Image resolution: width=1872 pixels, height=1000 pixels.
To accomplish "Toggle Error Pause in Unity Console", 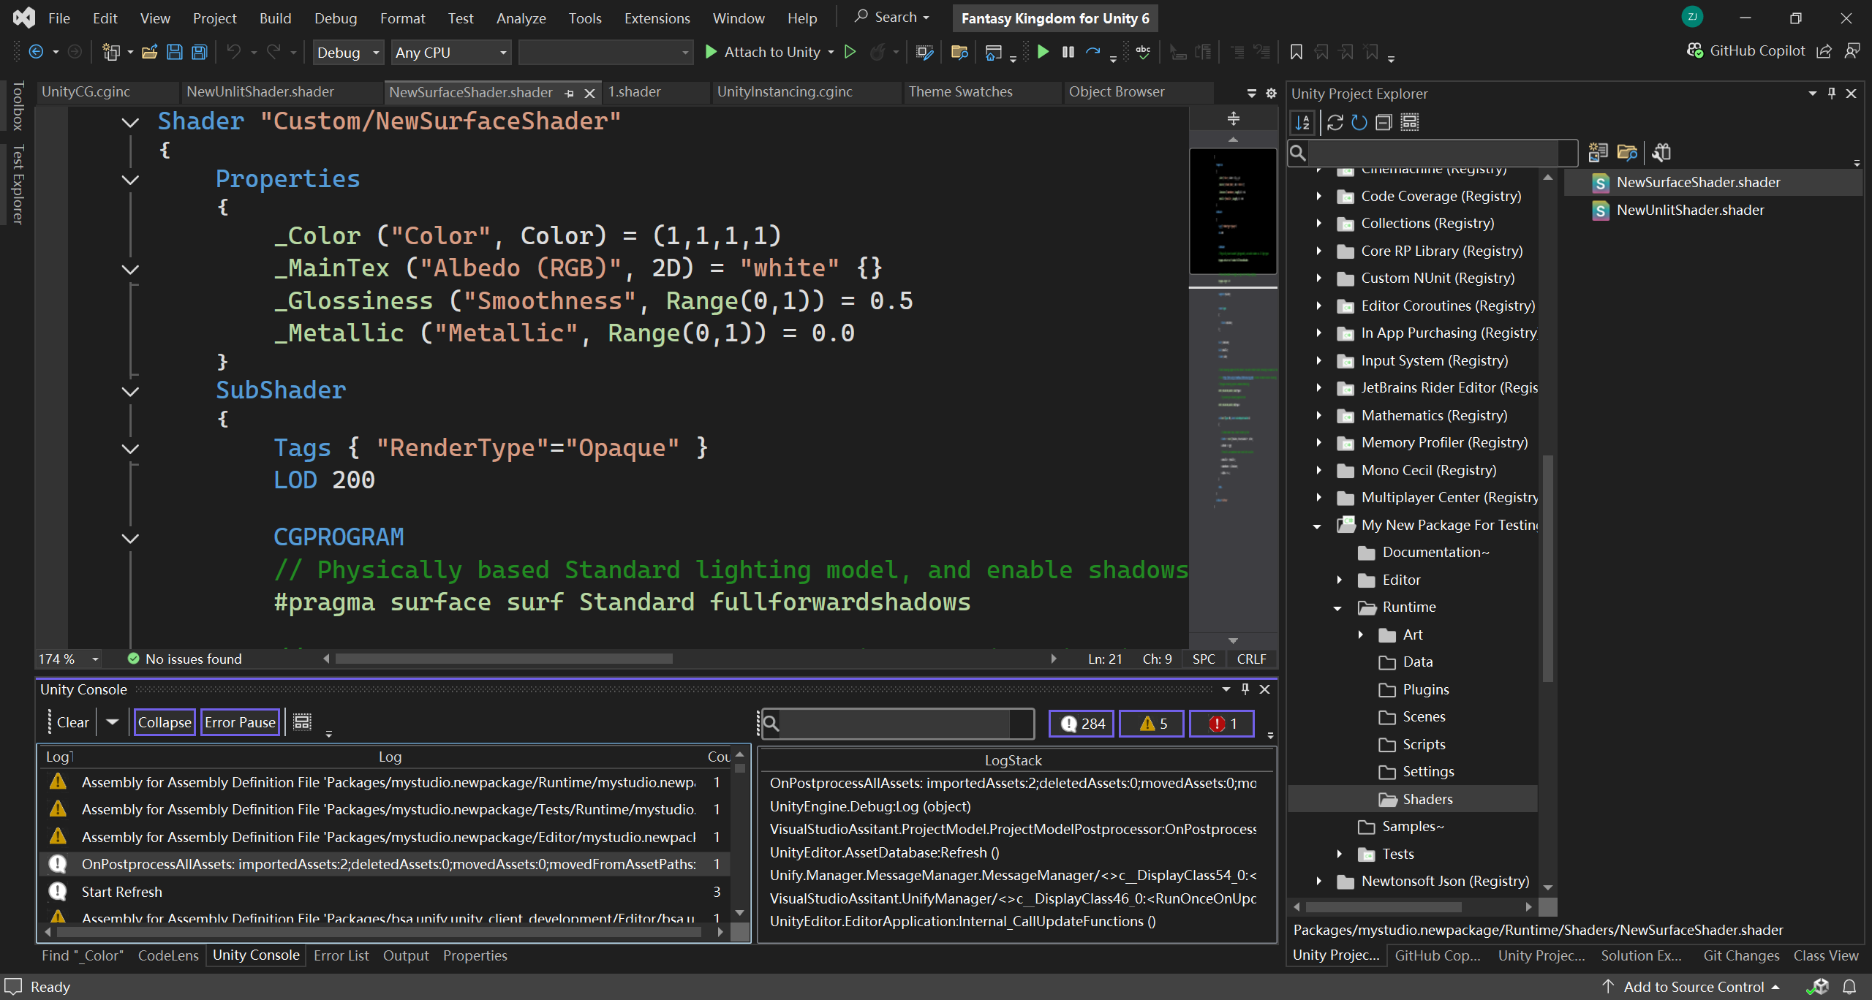I will [x=240, y=722].
